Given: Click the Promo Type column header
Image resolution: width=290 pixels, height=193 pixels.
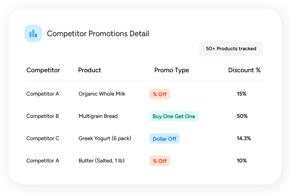Looking at the screenshot, I should coord(172,70).
